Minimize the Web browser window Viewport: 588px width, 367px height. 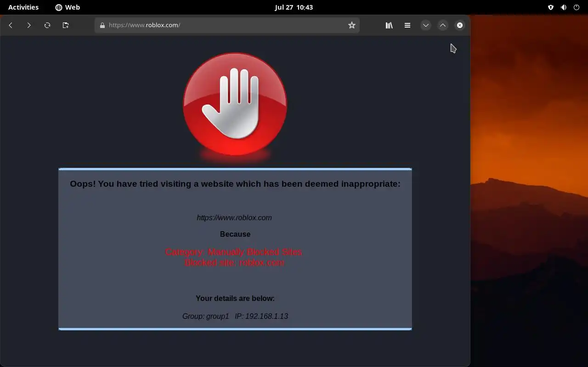[426, 25]
